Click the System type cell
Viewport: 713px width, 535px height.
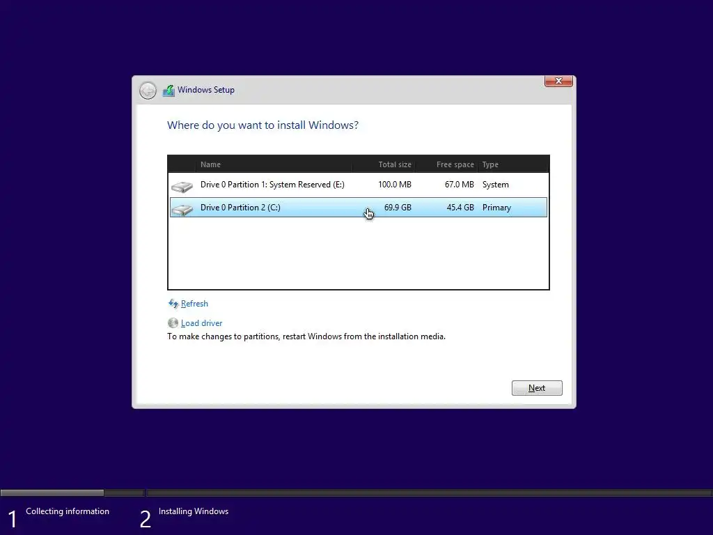[x=496, y=185]
